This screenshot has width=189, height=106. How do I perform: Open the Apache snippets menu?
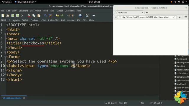point(16,20)
